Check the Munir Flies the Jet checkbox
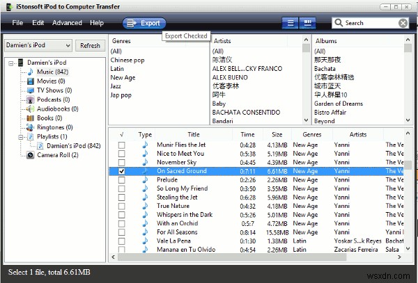 (x=121, y=145)
